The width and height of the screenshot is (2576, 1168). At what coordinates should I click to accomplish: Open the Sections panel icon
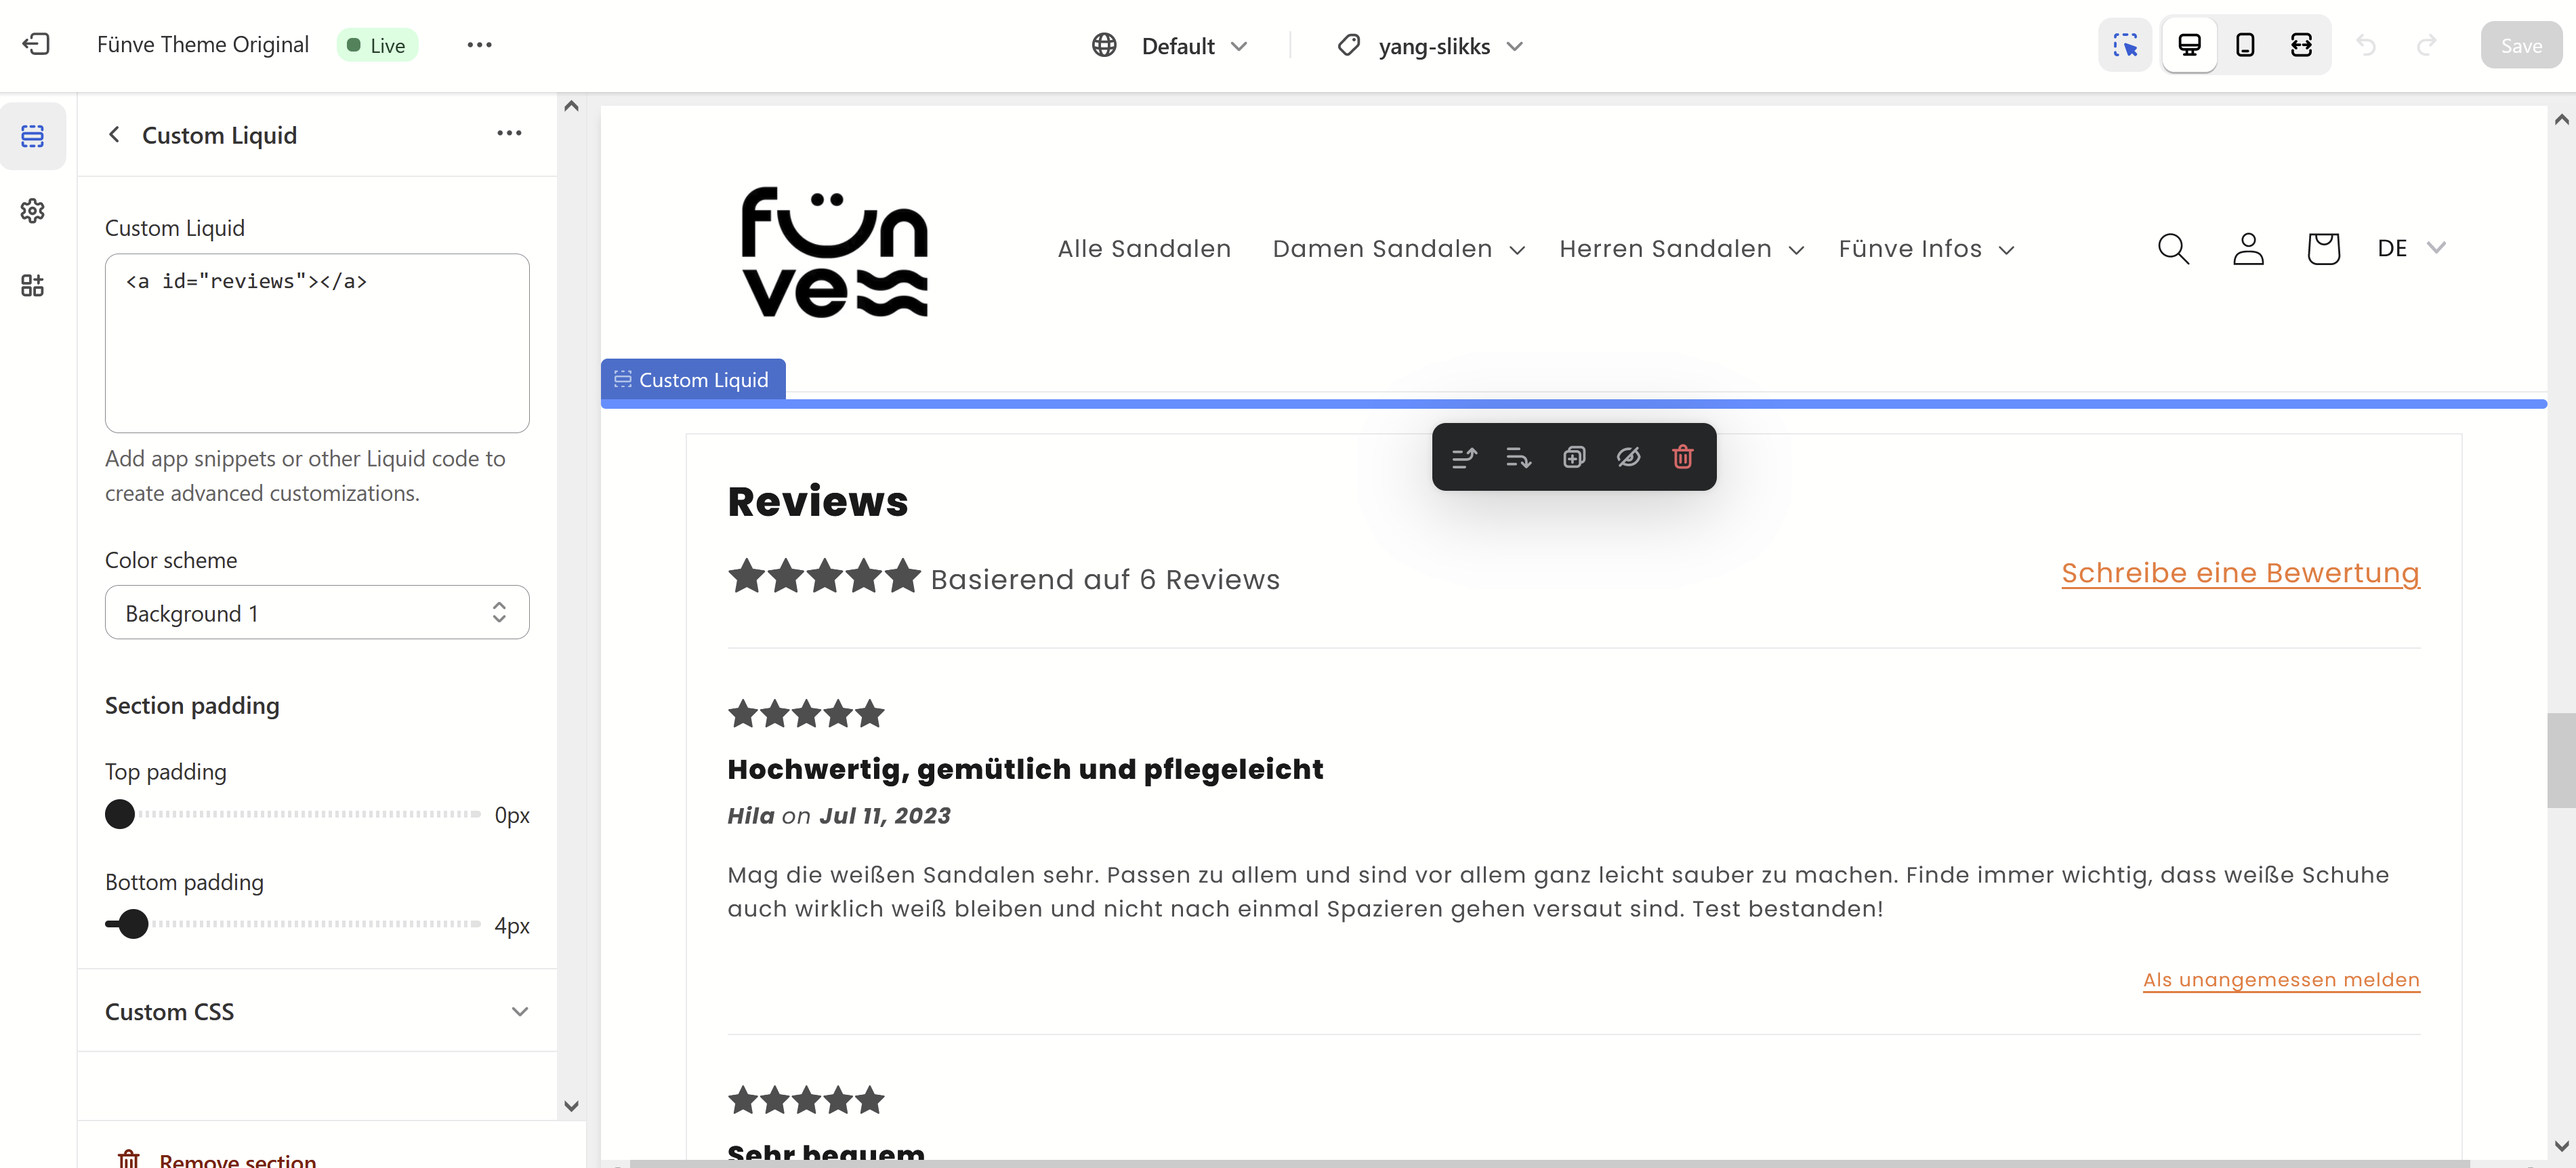[33, 136]
